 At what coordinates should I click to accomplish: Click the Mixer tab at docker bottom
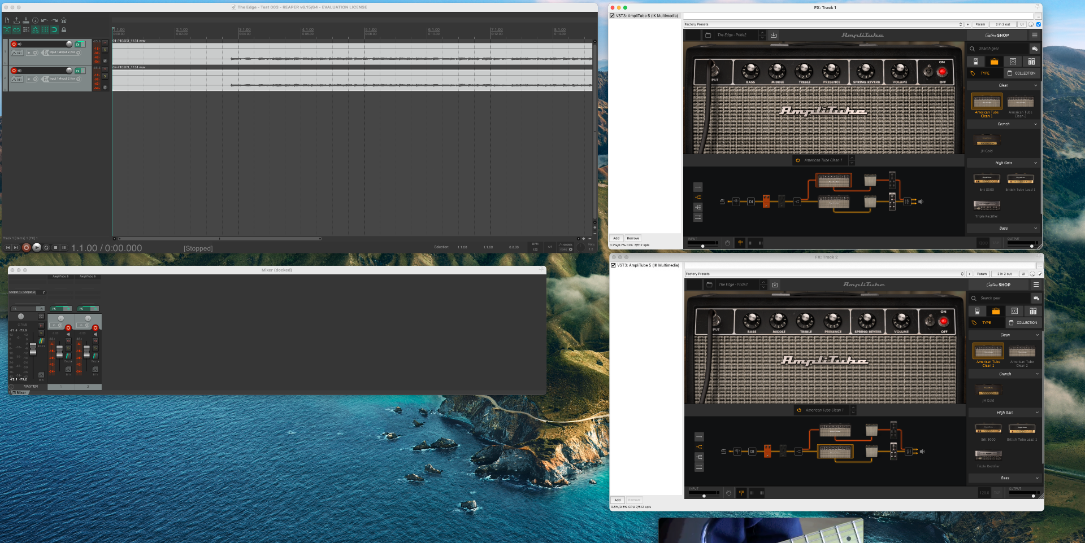20,392
